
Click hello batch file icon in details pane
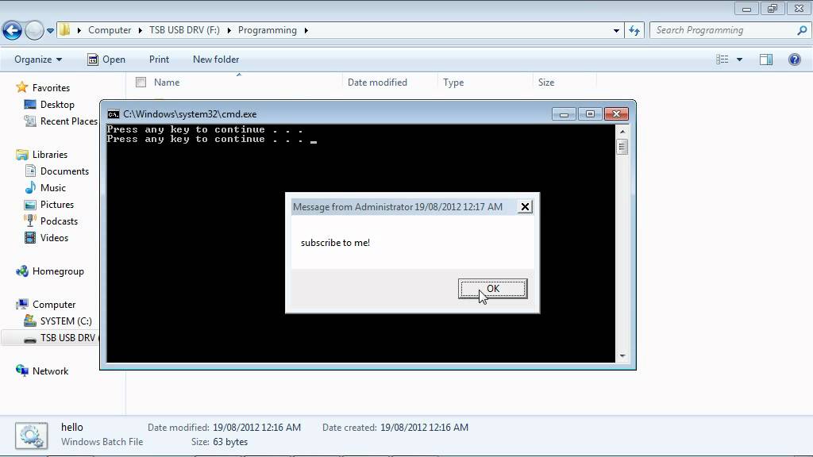(31, 436)
